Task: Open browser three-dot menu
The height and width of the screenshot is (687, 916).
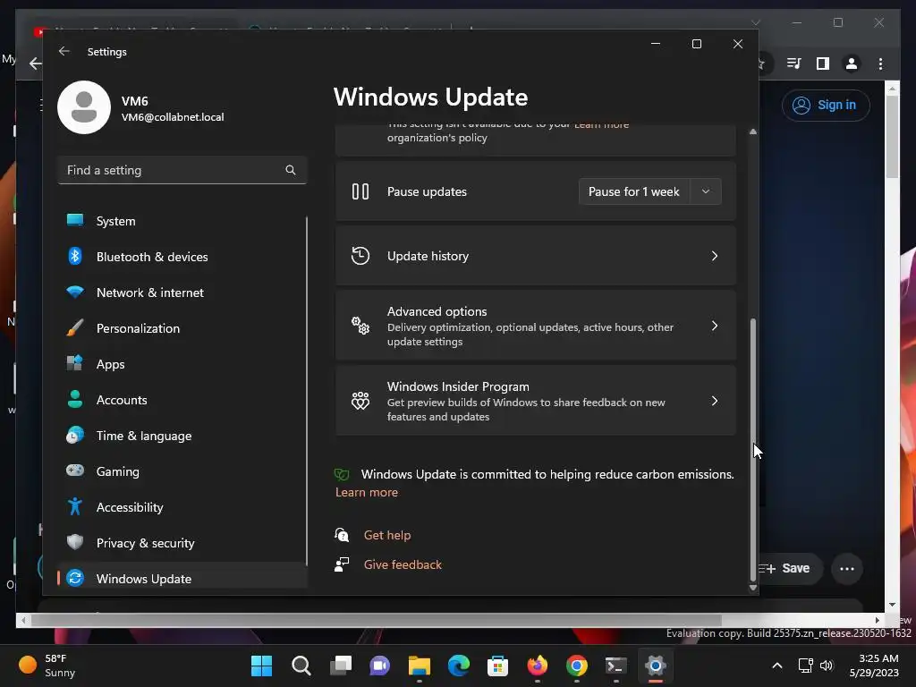Action: click(x=880, y=64)
